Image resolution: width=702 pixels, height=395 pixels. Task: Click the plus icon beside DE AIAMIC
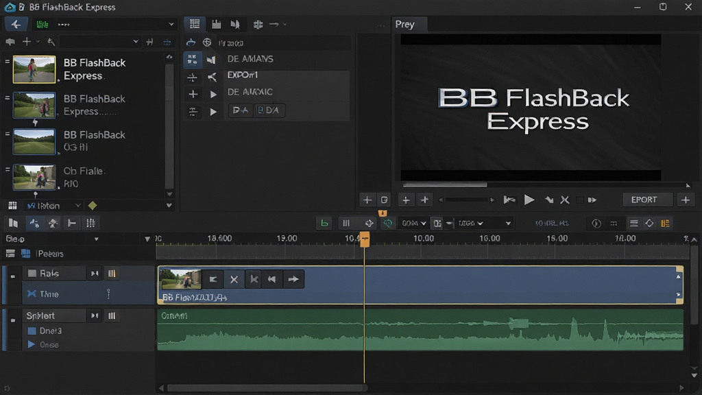click(x=193, y=94)
